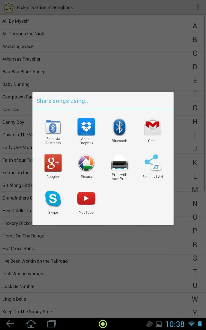Select Print with Acer Print
The height and width of the screenshot is (330, 206).
click(119, 167)
